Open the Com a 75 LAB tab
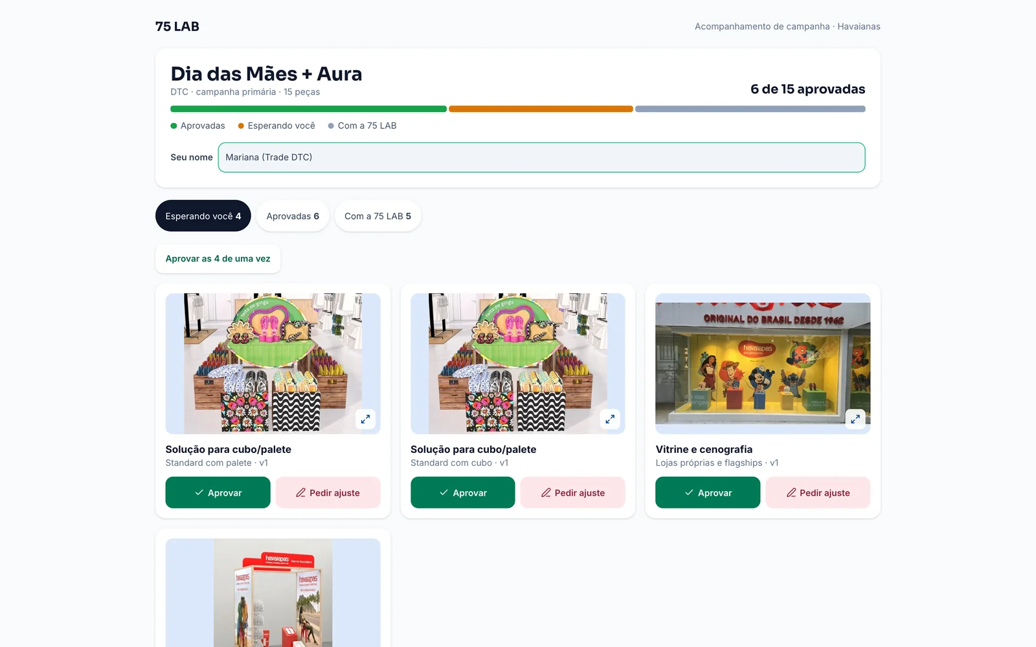 377,216
